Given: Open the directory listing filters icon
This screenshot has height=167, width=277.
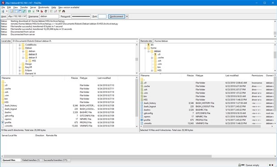Looking at the screenshot, I should pos(51,11).
